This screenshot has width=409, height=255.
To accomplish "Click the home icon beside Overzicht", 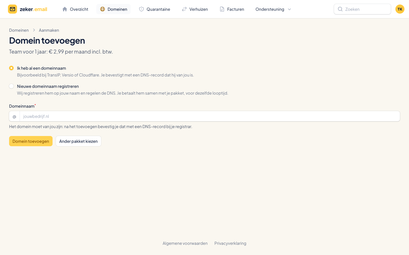I will click(x=65, y=9).
